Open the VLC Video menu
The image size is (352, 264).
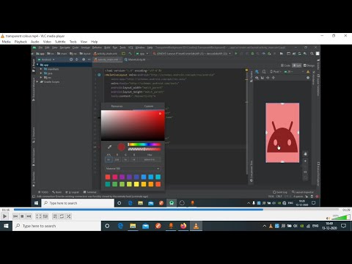point(47,42)
